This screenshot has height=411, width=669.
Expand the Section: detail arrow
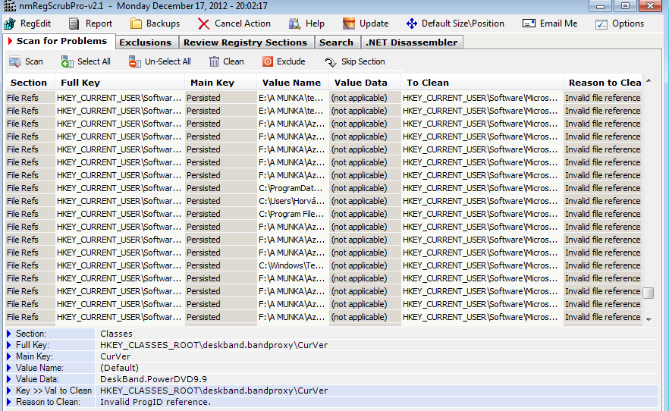click(x=8, y=334)
